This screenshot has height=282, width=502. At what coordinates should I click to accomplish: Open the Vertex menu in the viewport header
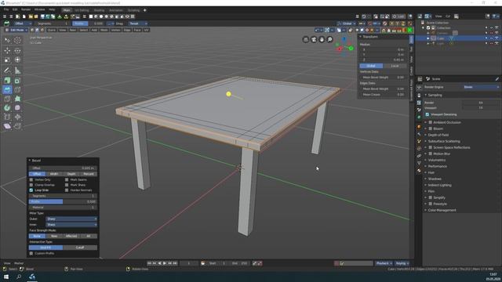[x=115, y=30]
